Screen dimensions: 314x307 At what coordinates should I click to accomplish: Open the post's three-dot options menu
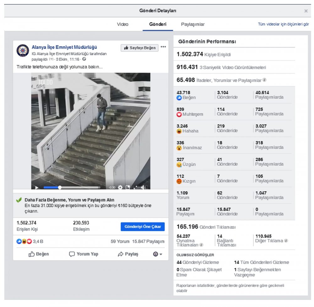pyautogui.click(x=163, y=47)
